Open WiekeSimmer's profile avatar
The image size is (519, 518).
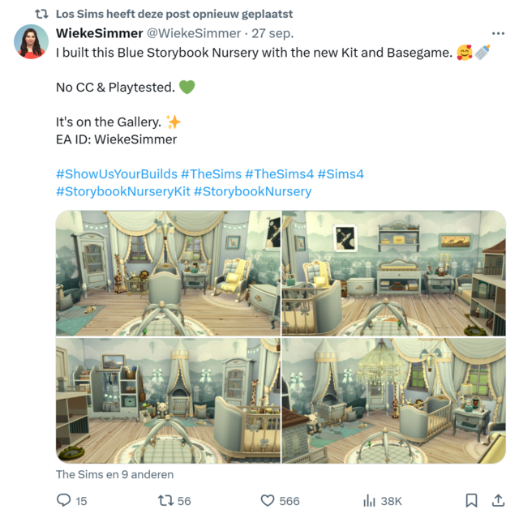(31, 41)
